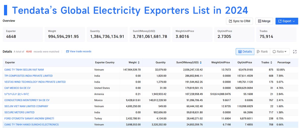Open the Export dropdown button

coord(287,21)
